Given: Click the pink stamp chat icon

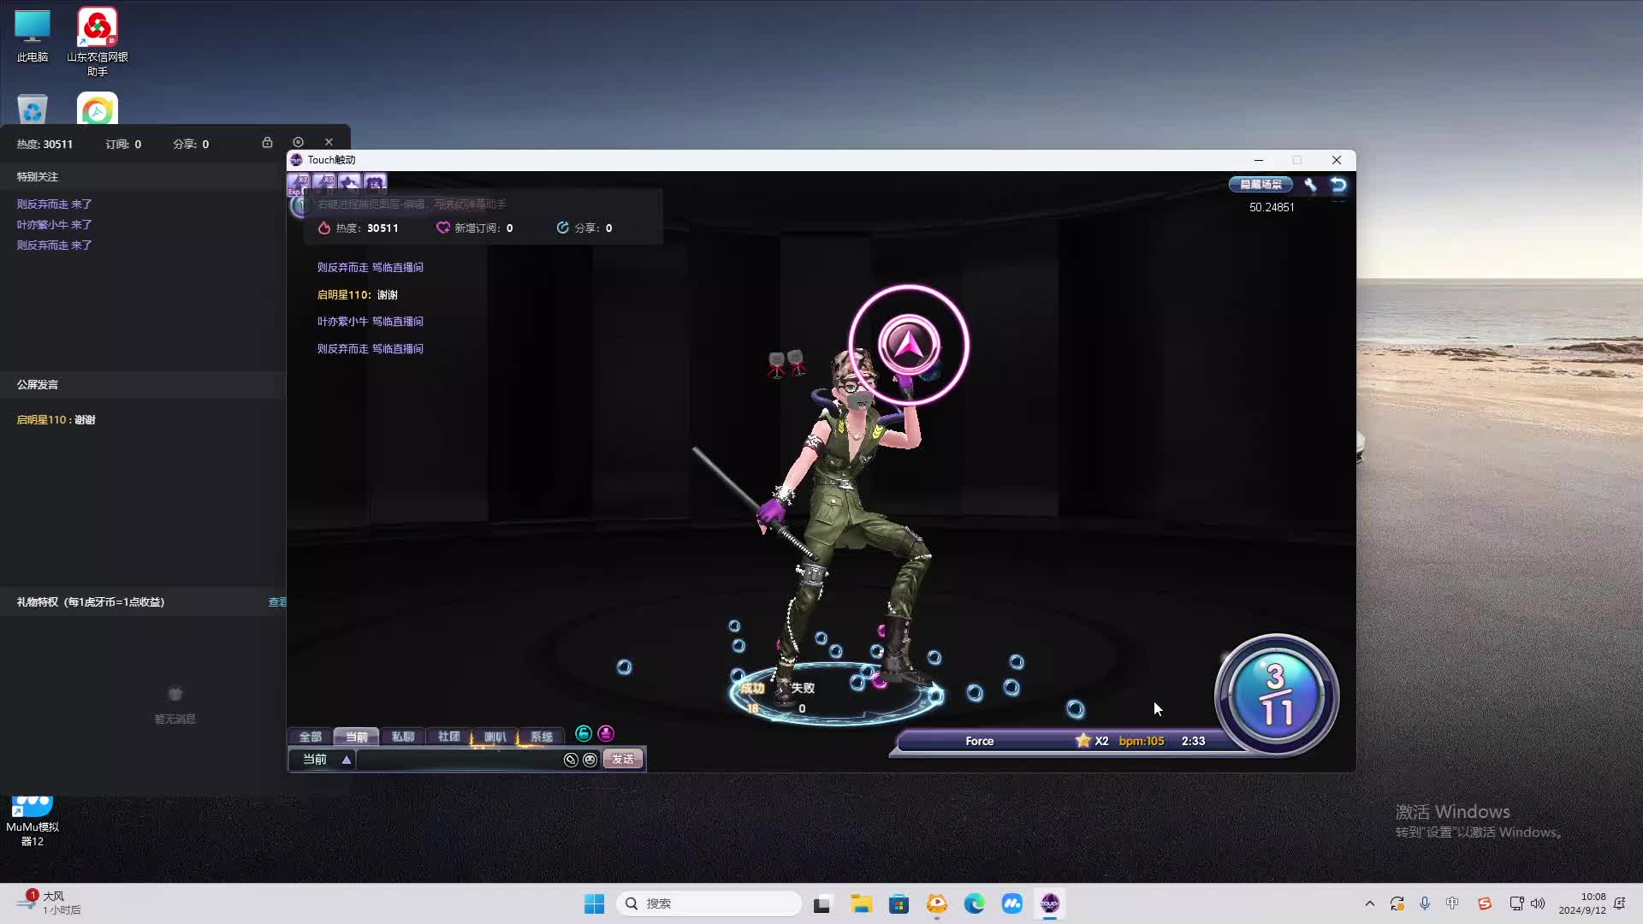Looking at the screenshot, I should pyautogui.click(x=606, y=733).
